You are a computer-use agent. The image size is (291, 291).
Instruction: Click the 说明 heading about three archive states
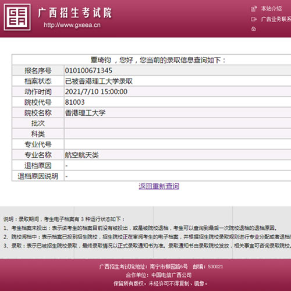click(x=64, y=219)
